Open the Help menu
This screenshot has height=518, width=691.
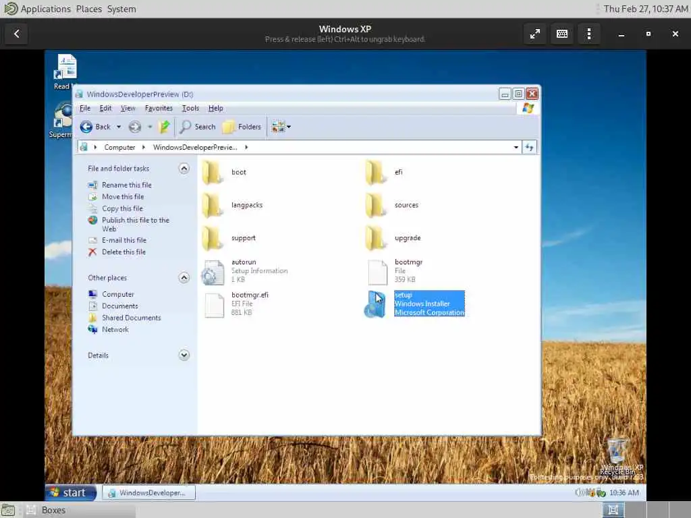point(215,109)
